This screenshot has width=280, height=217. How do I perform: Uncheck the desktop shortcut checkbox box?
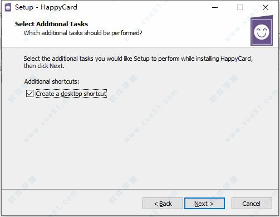[30, 94]
